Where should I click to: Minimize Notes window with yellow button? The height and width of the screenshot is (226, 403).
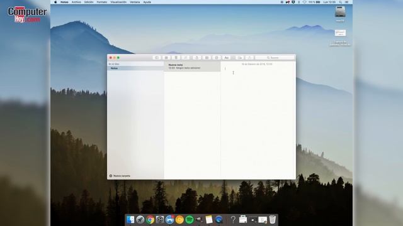pos(115,58)
